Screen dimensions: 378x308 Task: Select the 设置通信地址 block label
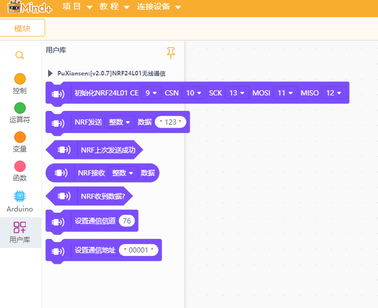[95, 250]
